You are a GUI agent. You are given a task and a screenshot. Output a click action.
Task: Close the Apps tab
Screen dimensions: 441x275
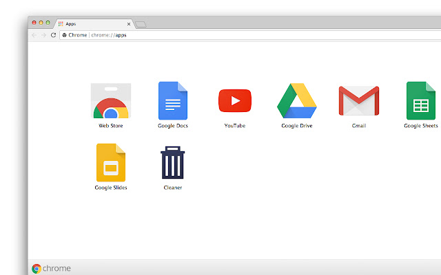coord(129,24)
